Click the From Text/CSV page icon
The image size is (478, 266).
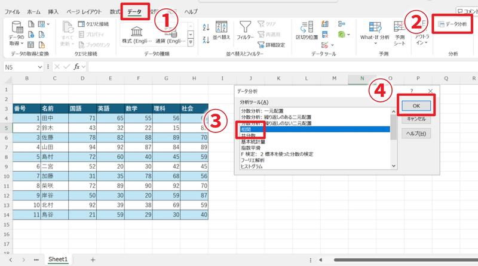point(31,24)
